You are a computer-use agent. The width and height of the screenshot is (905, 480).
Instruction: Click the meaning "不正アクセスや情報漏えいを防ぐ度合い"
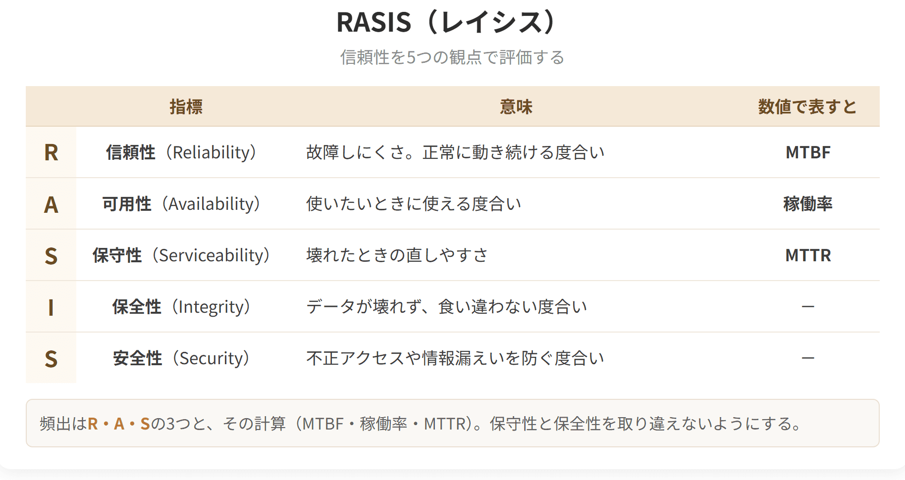(x=455, y=358)
